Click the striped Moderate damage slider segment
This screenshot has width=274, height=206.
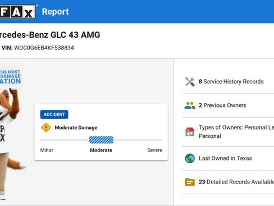[x=101, y=140]
